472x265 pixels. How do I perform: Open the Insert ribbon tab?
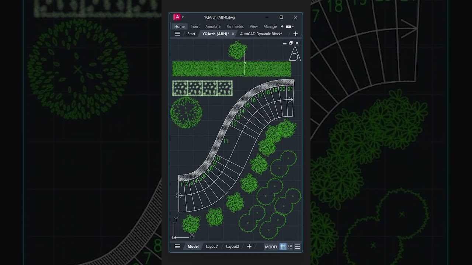195,26
